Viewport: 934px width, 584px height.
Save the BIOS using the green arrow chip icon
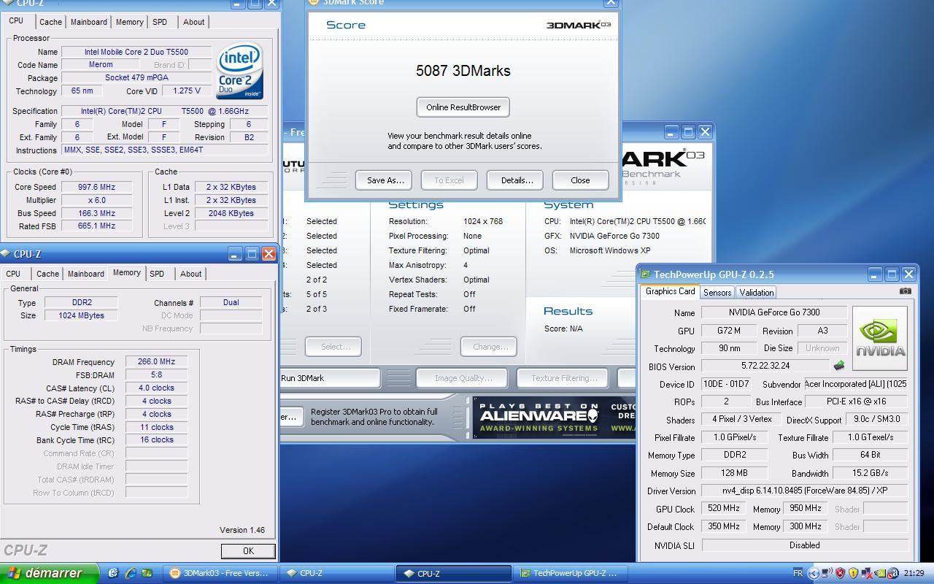pyautogui.click(x=839, y=365)
